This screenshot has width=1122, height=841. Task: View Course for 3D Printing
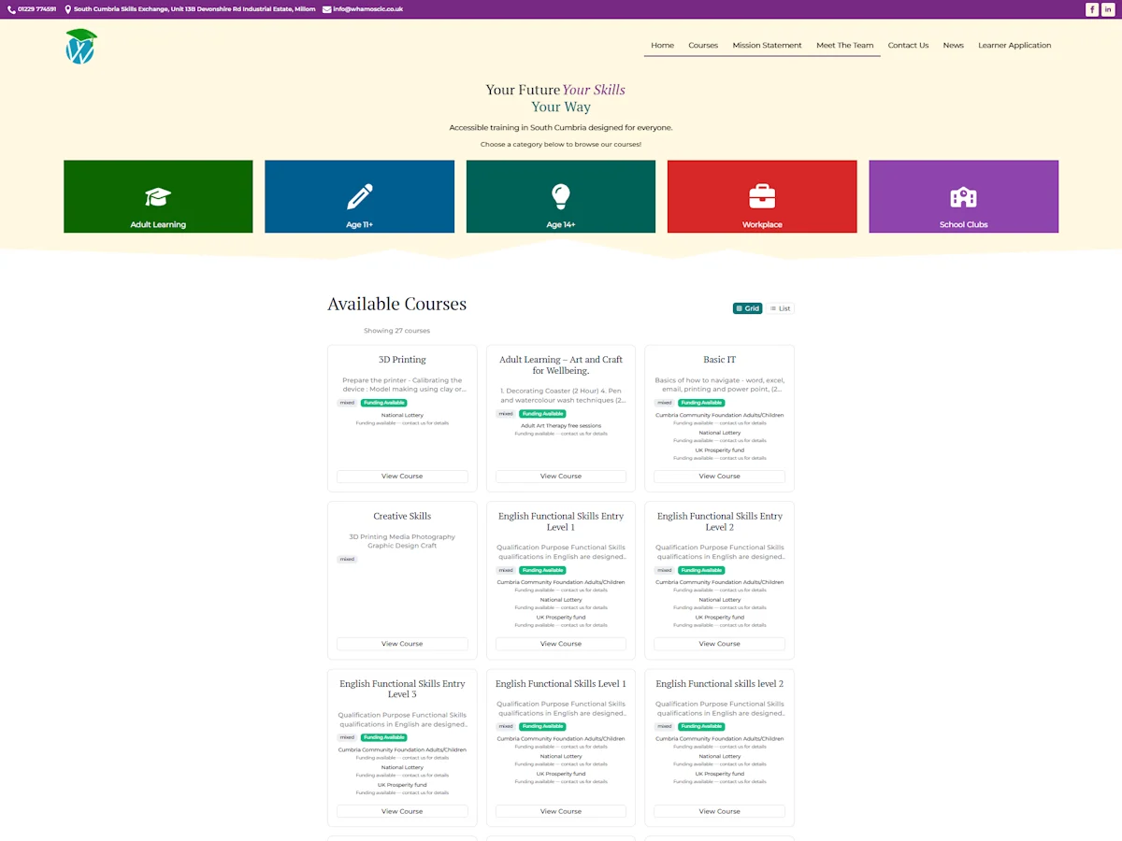402,477
